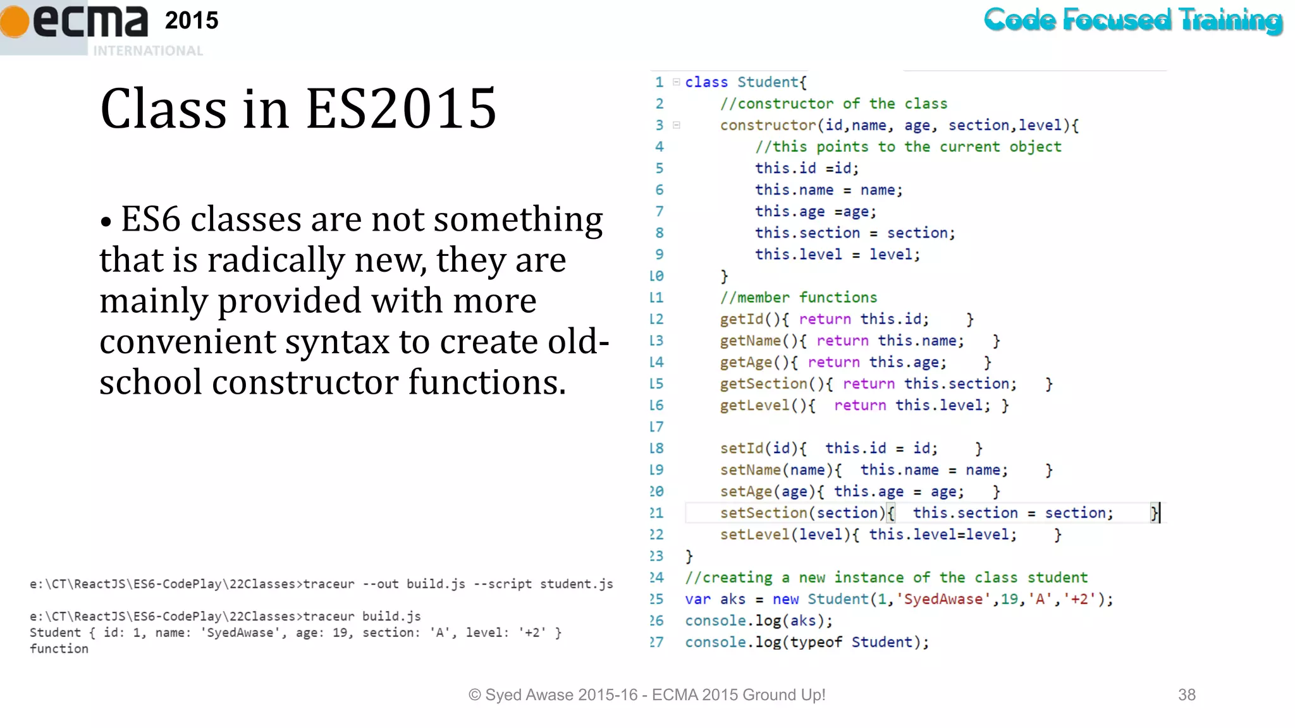Screen dimensions: 1295x728
Task: Click the console.log(typeof Student); line
Action: [807, 642]
